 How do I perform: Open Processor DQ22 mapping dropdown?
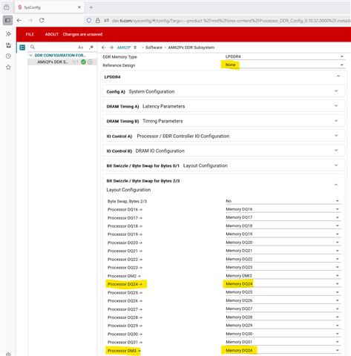pos(283,259)
